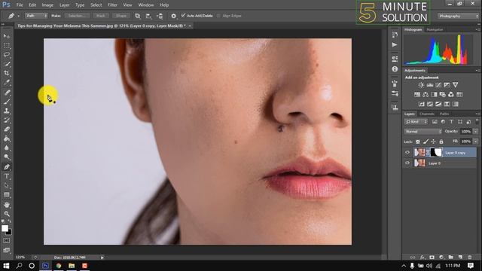The width and height of the screenshot is (482, 271).
Task: Open the Filter menu
Action: click(x=112, y=5)
